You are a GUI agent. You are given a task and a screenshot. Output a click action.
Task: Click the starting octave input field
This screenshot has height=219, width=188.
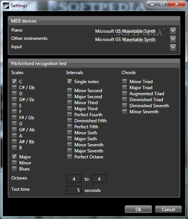[x=74, y=179]
